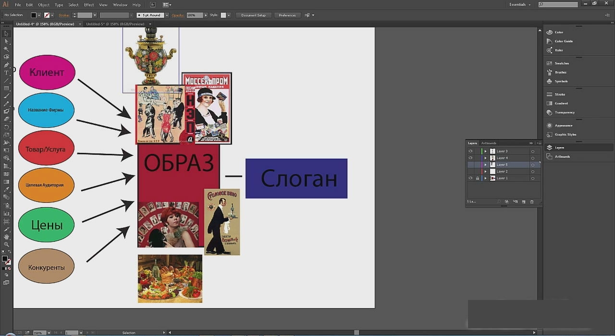Select the Rectangle tool

(x=6, y=88)
